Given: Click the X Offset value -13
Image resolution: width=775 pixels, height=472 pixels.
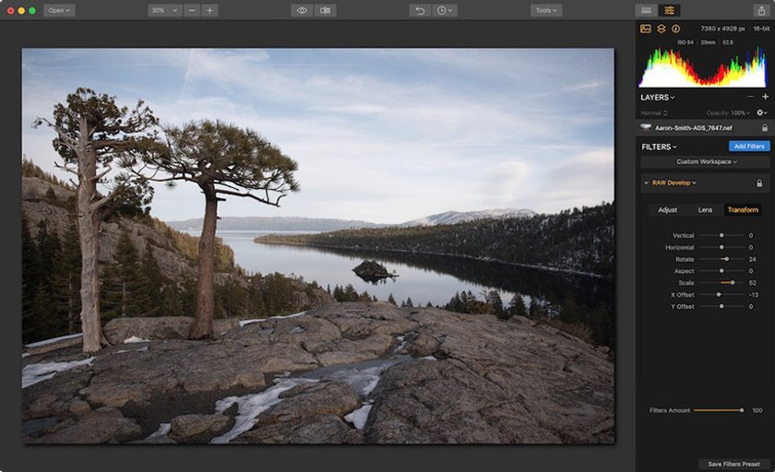Looking at the screenshot, I should coord(753,295).
